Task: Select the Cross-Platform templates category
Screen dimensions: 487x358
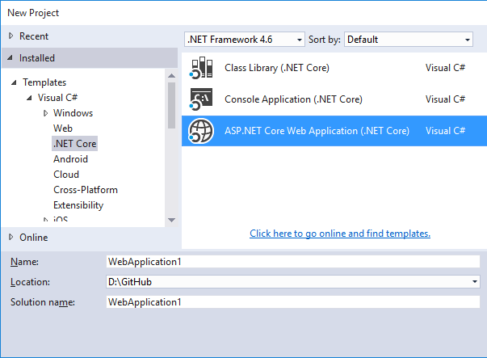Action: [x=86, y=190]
